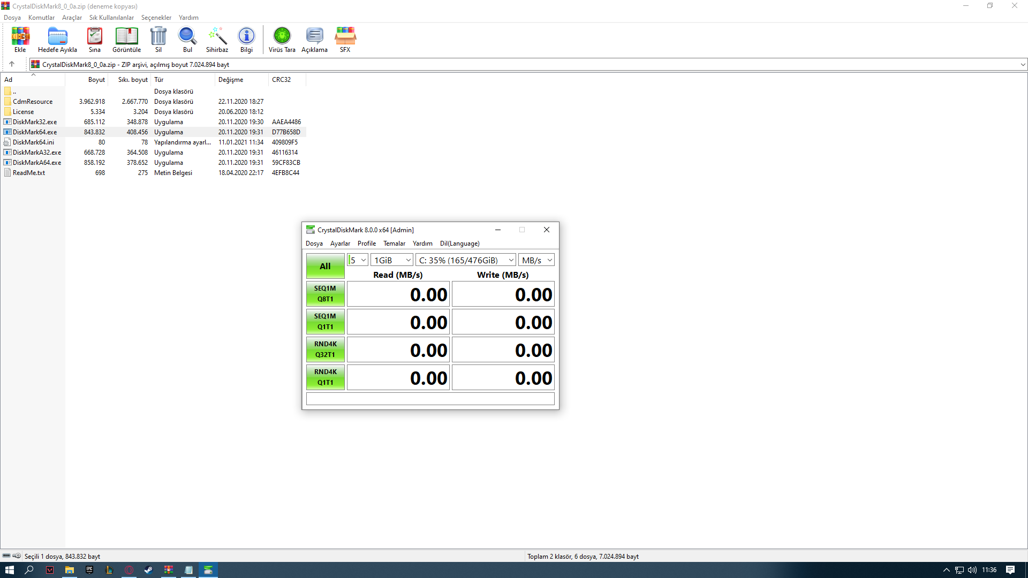Click the SFX archive icon
Image resolution: width=1028 pixels, height=578 pixels.
pos(345,40)
